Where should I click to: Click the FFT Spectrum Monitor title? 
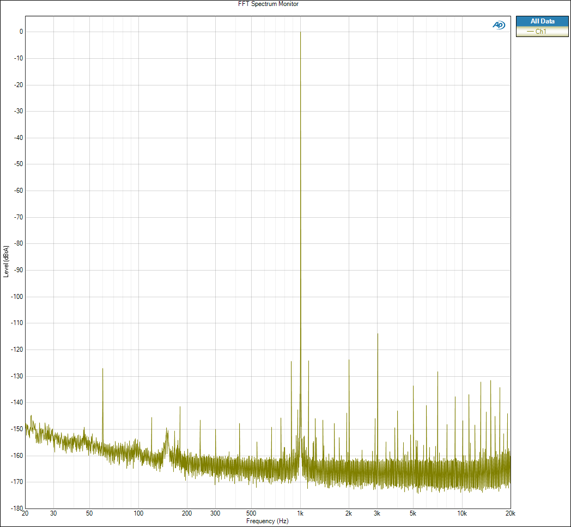point(269,4)
